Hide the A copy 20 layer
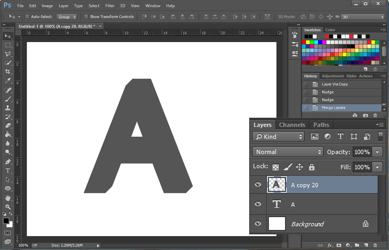 click(258, 185)
